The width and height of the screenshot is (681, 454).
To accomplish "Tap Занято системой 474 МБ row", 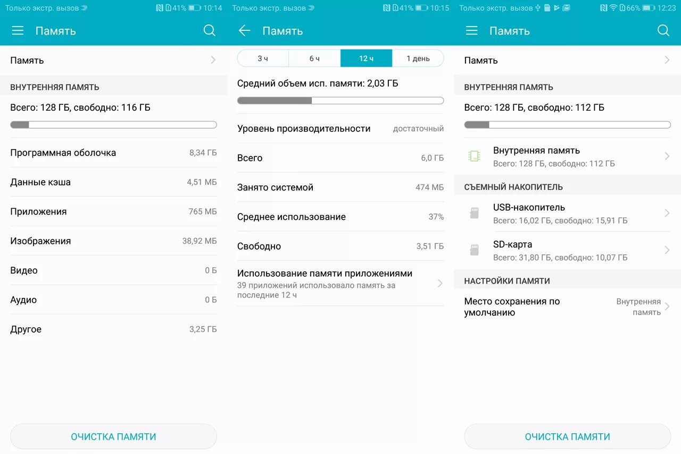I will coord(340,187).
